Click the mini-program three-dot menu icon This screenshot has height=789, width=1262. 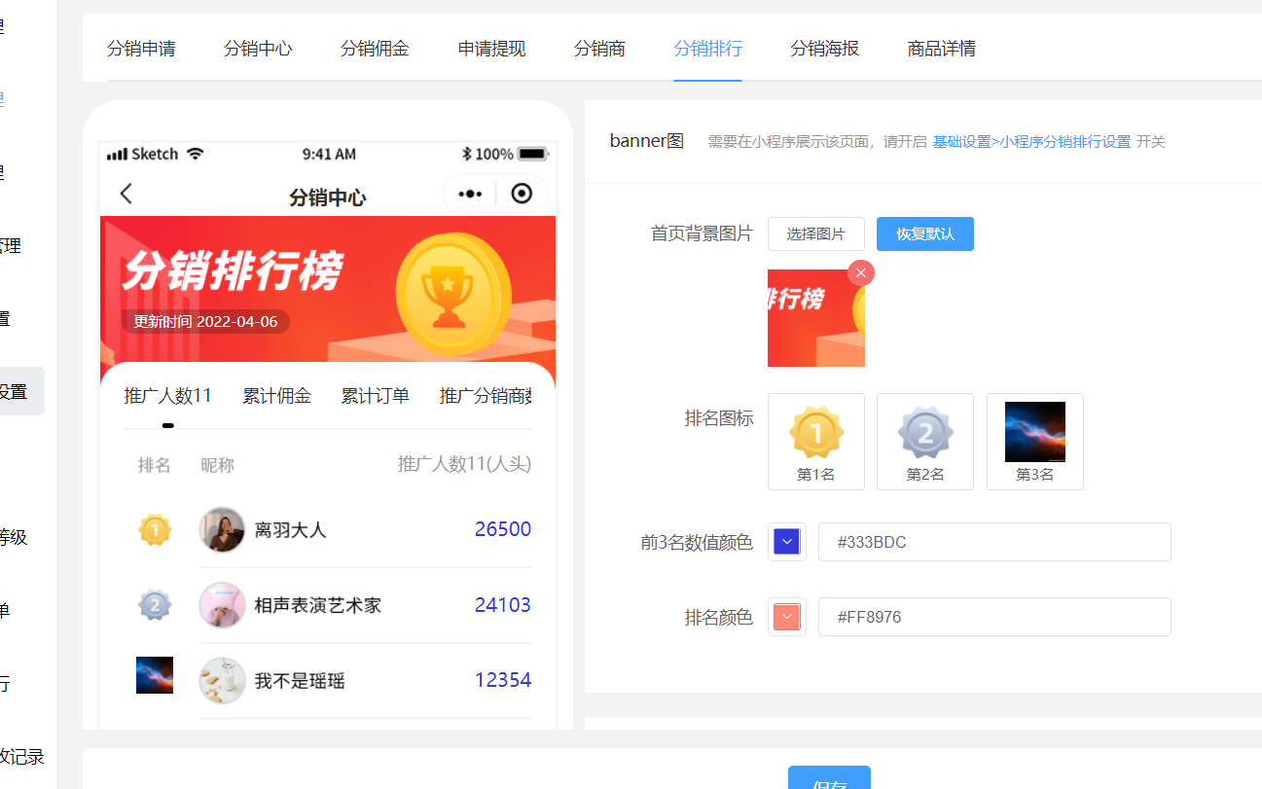tap(470, 194)
